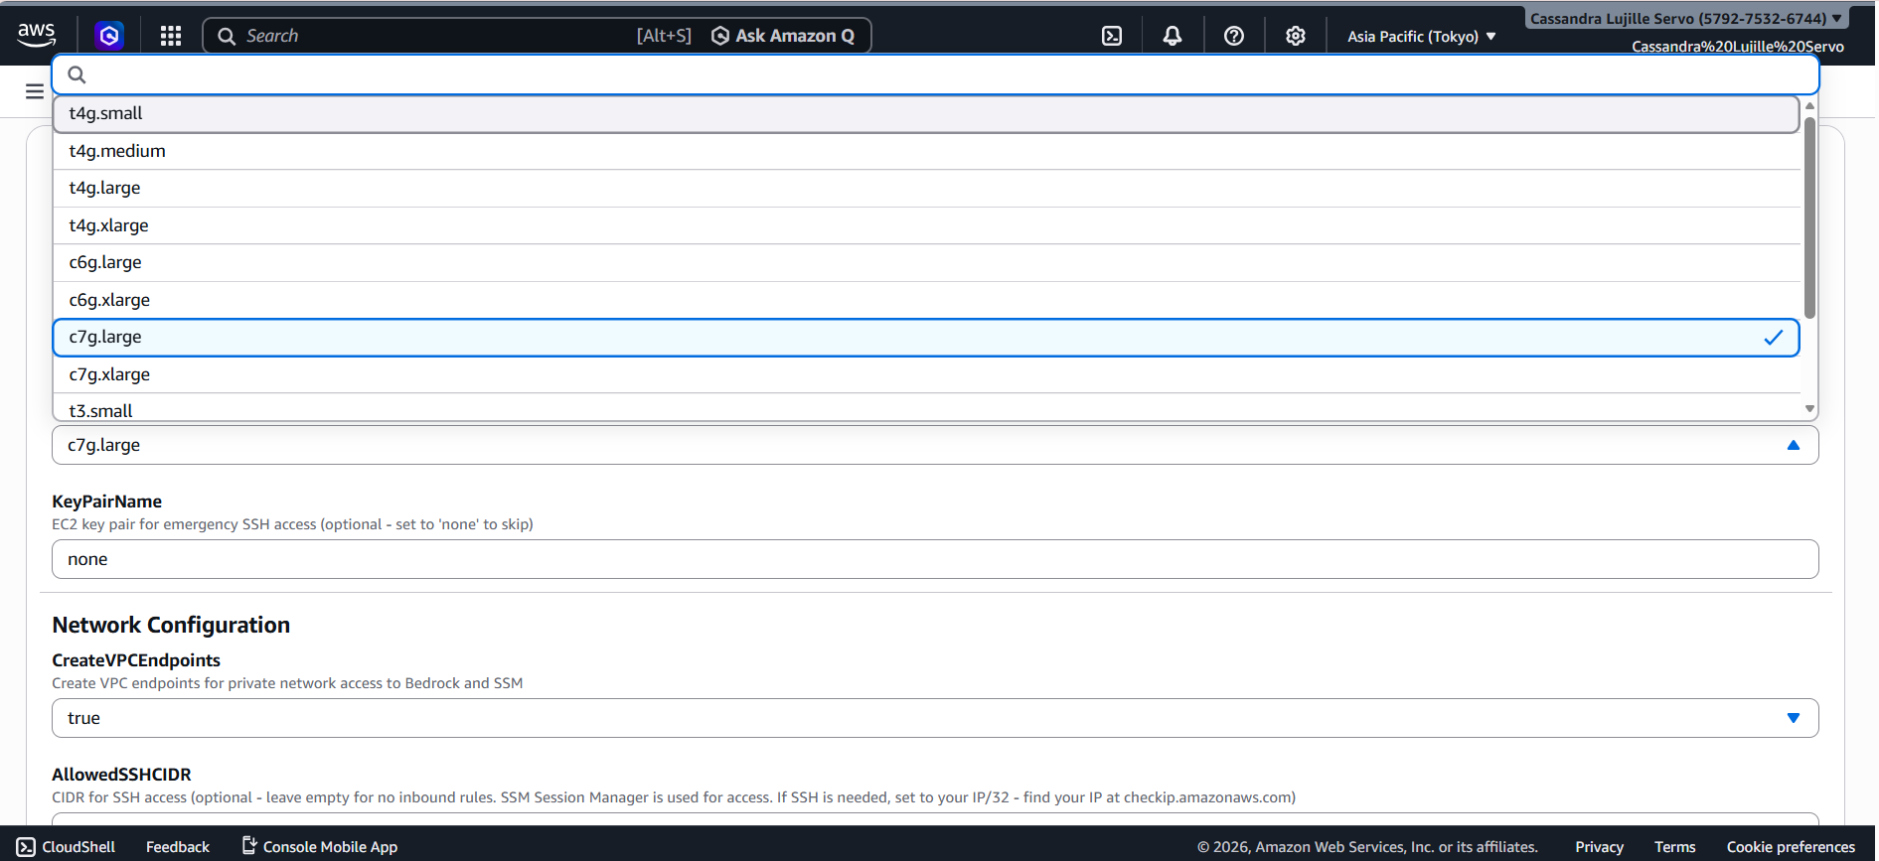The width and height of the screenshot is (1879, 861).
Task: Open the Cookie preferences link
Action: coord(1791,847)
